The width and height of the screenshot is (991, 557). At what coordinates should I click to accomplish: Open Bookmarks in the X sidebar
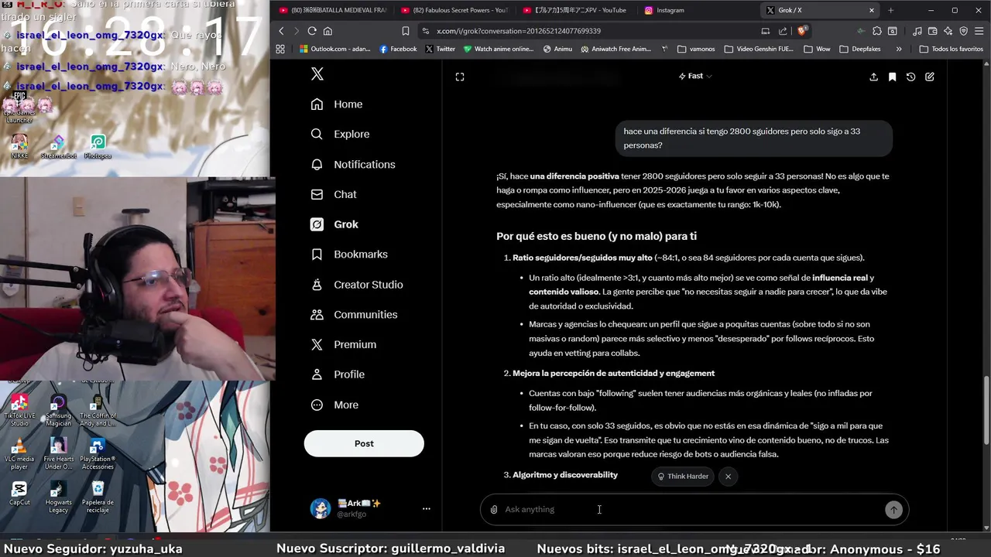pos(348,255)
